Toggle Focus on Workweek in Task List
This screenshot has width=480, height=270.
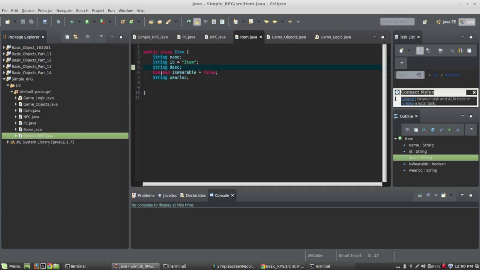pos(440,51)
